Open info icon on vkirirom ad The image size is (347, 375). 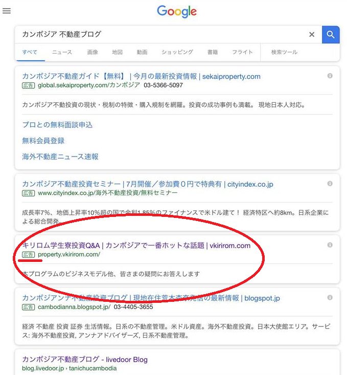[330, 245]
